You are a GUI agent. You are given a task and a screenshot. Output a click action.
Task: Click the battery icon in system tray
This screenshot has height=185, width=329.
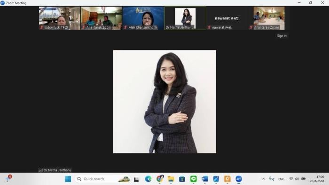tap(304, 179)
